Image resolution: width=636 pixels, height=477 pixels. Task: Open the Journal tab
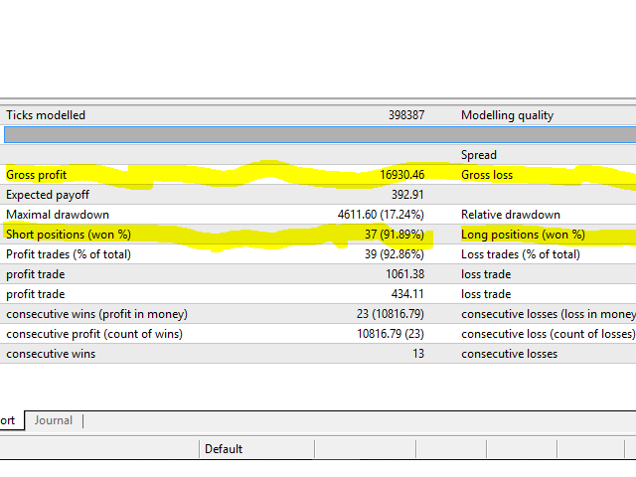click(x=53, y=420)
